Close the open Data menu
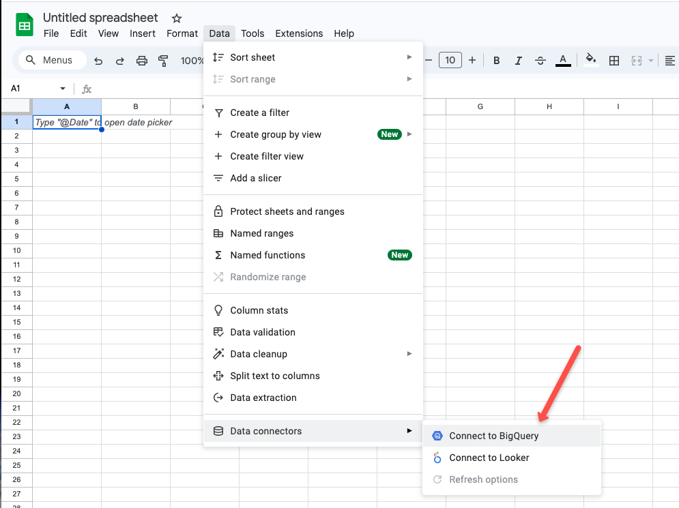679x508 pixels. 220,33
